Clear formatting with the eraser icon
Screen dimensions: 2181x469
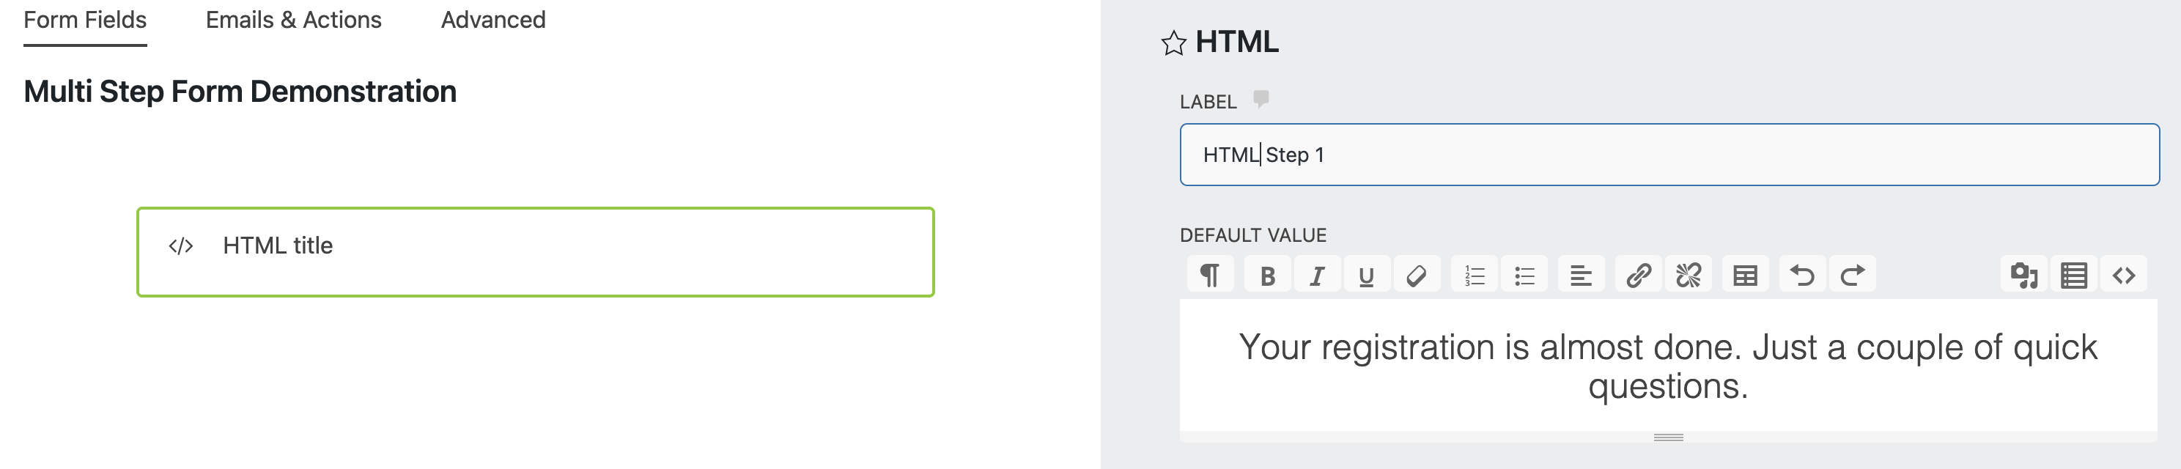1417,273
